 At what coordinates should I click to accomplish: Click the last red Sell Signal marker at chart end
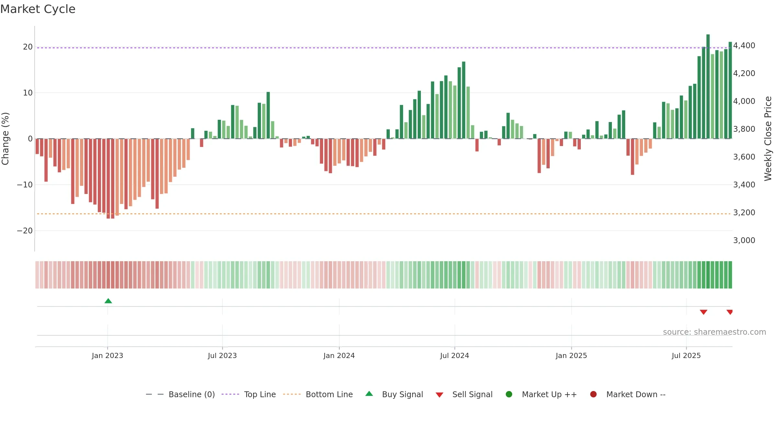(729, 312)
